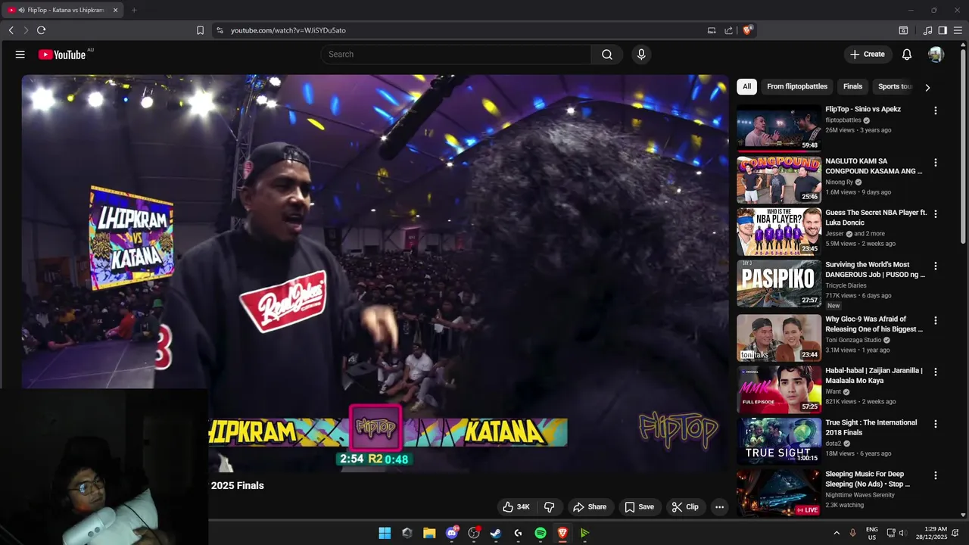Show more filter chips with right arrow
969x545 pixels.
pos(927,87)
